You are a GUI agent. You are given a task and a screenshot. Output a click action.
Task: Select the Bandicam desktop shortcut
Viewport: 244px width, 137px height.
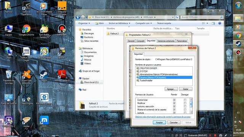coord(62,30)
